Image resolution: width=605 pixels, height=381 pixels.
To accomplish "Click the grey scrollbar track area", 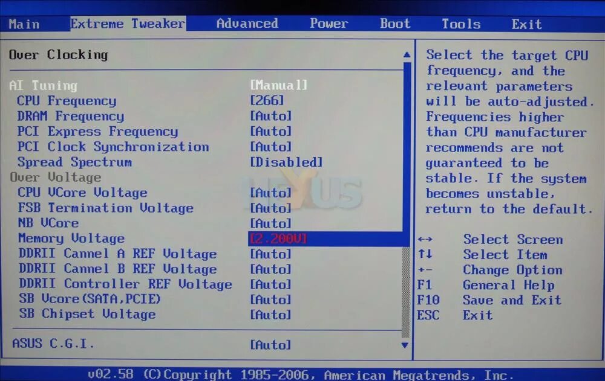I will coord(405,293).
